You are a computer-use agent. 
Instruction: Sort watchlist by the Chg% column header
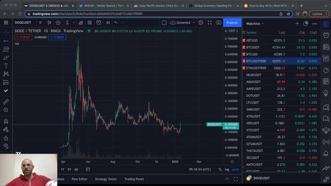click(313, 33)
